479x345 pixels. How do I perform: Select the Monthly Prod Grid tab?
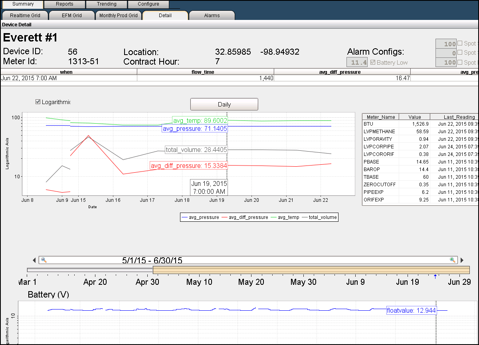click(x=118, y=16)
